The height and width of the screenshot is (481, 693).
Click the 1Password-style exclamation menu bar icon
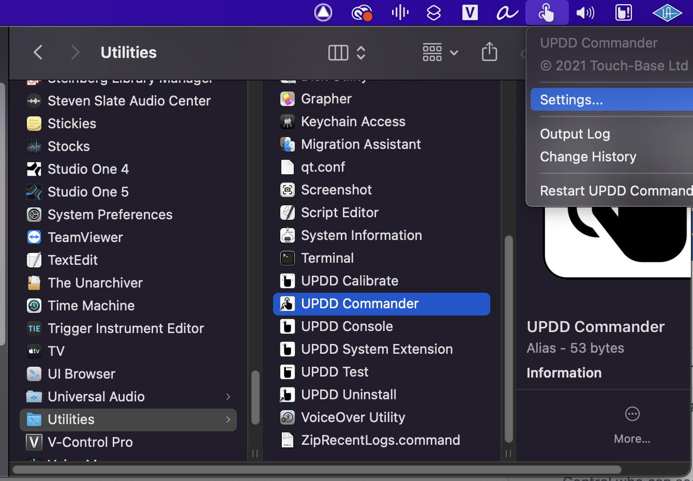point(624,12)
